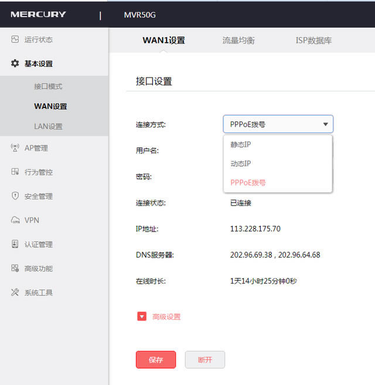Screen dimensions: 375x385
Task: Select 静态IP from connection type list
Action: [240, 144]
